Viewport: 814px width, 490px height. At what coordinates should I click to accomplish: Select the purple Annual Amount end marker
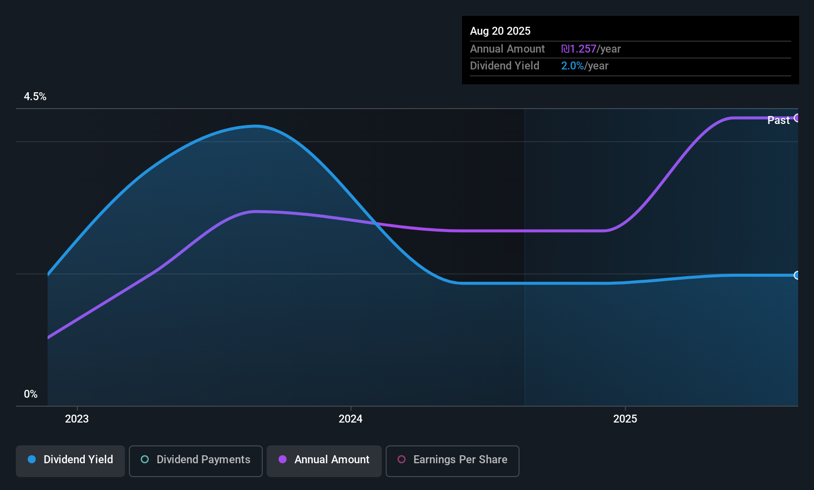(797, 118)
